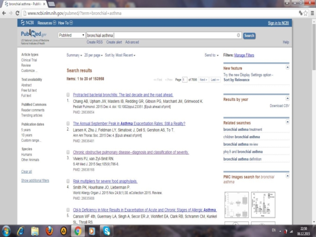Open File Explorer from taskbar

[x=35, y=231]
